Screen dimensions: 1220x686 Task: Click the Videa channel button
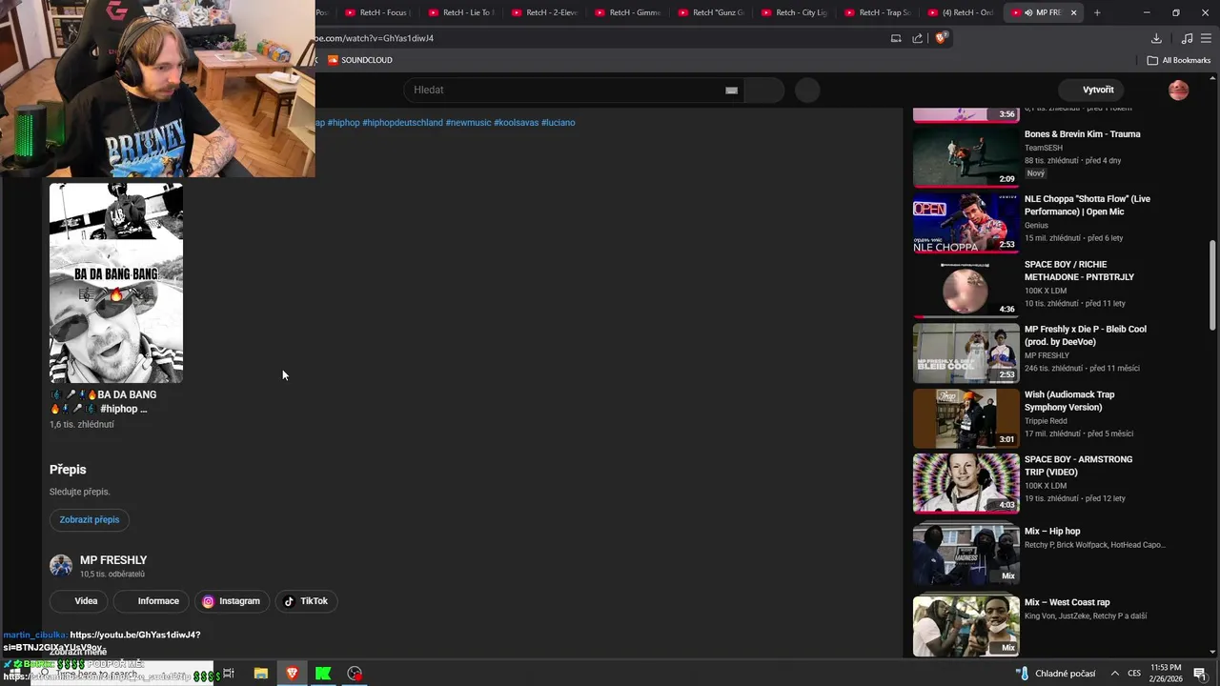[79, 601]
